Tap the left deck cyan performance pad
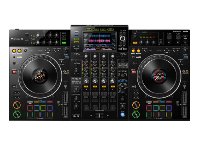Screen dimensions: 199x146 coord(36,108)
